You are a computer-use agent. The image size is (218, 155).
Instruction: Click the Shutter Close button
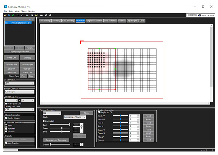coord(12,64)
